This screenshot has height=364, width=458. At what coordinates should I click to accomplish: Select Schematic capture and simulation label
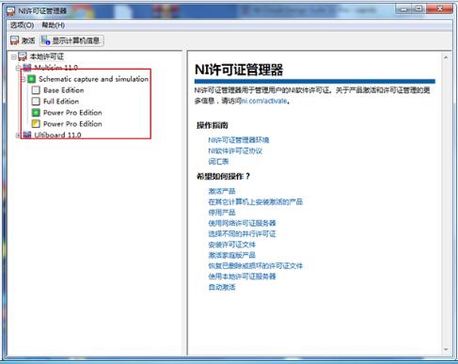[x=93, y=79]
